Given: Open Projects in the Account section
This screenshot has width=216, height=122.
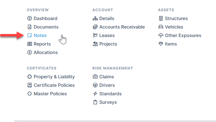Looking at the screenshot, I should 108,44.
